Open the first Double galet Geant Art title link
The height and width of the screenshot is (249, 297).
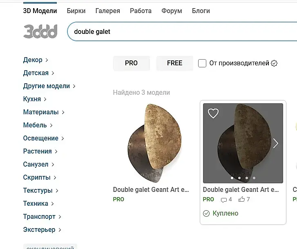pos(151,190)
